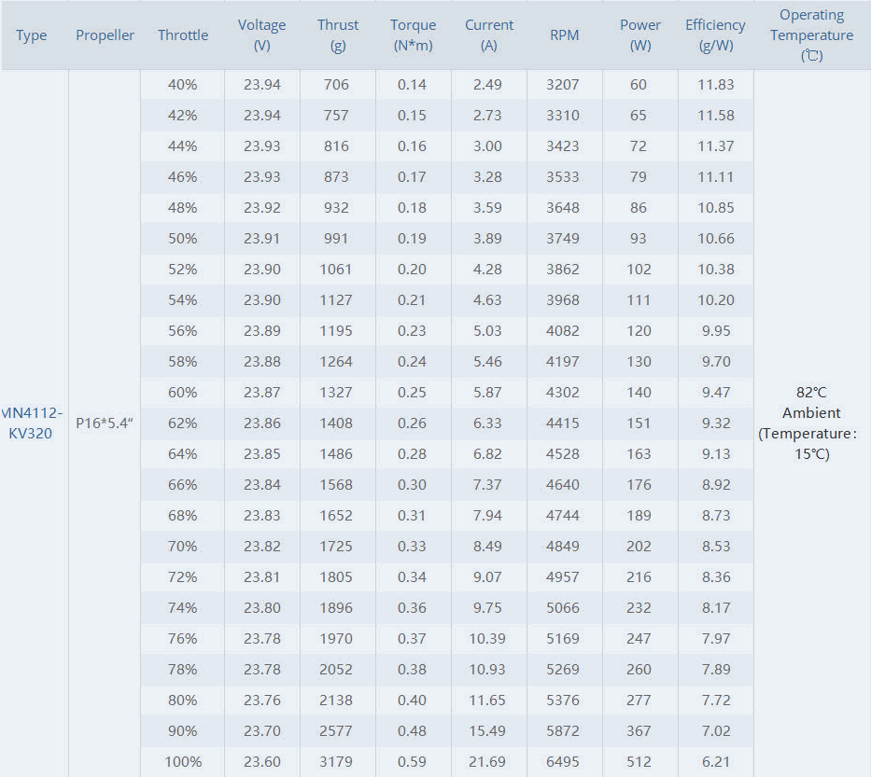This screenshot has width=871, height=777.
Task: Click voltage value 23.60
Action: pyautogui.click(x=261, y=761)
